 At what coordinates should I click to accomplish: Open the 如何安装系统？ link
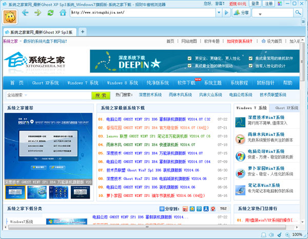[239, 41]
